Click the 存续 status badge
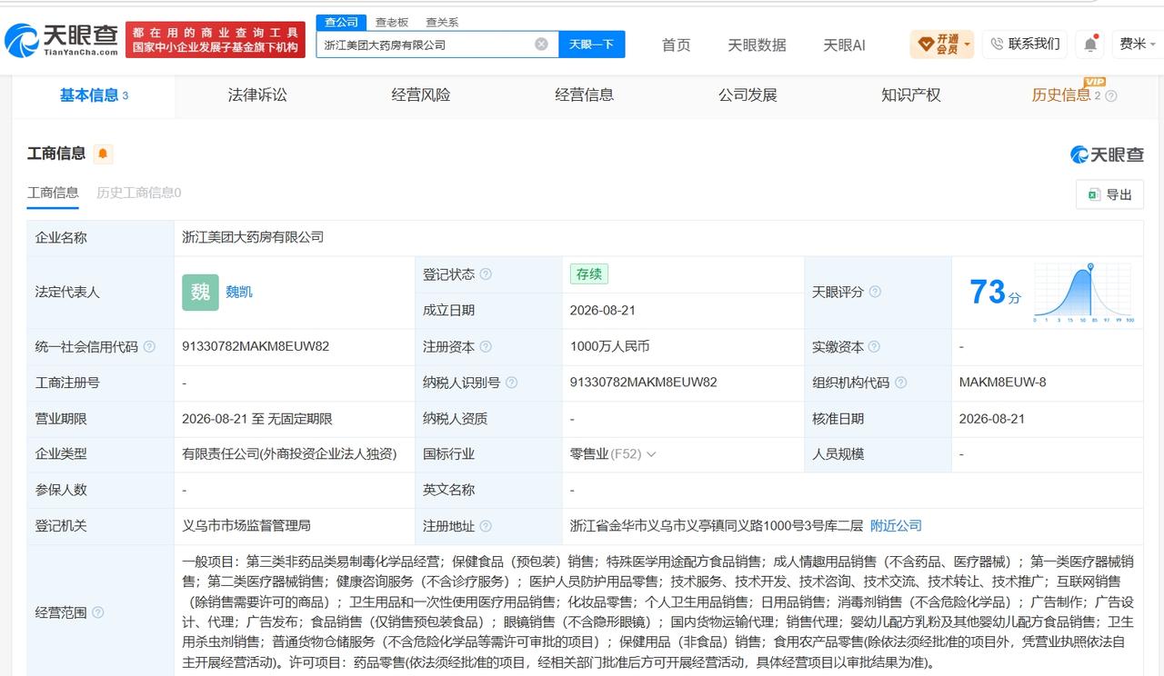The width and height of the screenshot is (1164, 676). coord(589,273)
